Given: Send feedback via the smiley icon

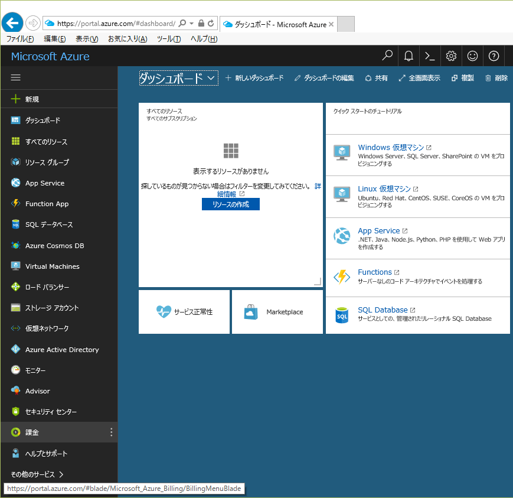Looking at the screenshot, I should [472, 56].
